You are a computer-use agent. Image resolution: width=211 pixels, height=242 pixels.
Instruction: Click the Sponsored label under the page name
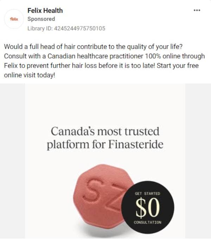(x=41, y=19)
